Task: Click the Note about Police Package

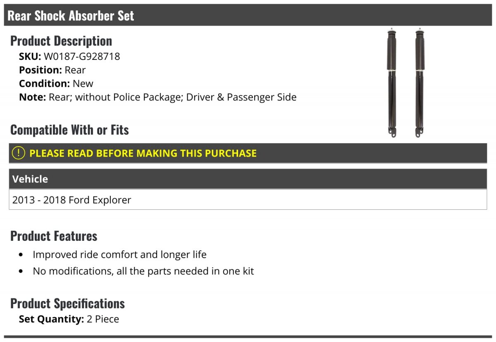Action: pyautogui.click(x=158, y=97)
